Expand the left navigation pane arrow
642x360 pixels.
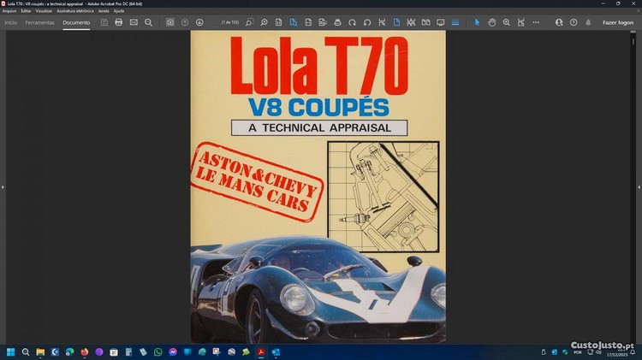(3, 186)
